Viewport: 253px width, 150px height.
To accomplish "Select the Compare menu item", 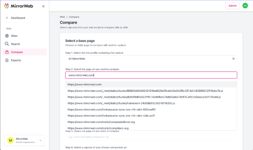I will (25, 52).
